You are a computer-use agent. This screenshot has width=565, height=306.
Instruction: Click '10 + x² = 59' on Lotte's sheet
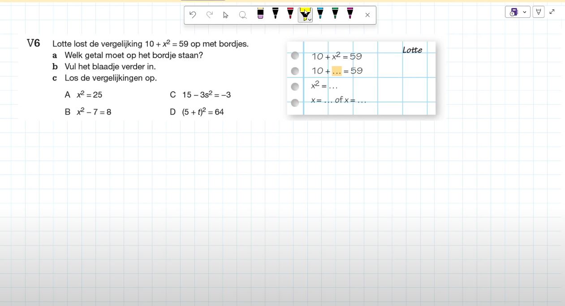tap(336, 56)
